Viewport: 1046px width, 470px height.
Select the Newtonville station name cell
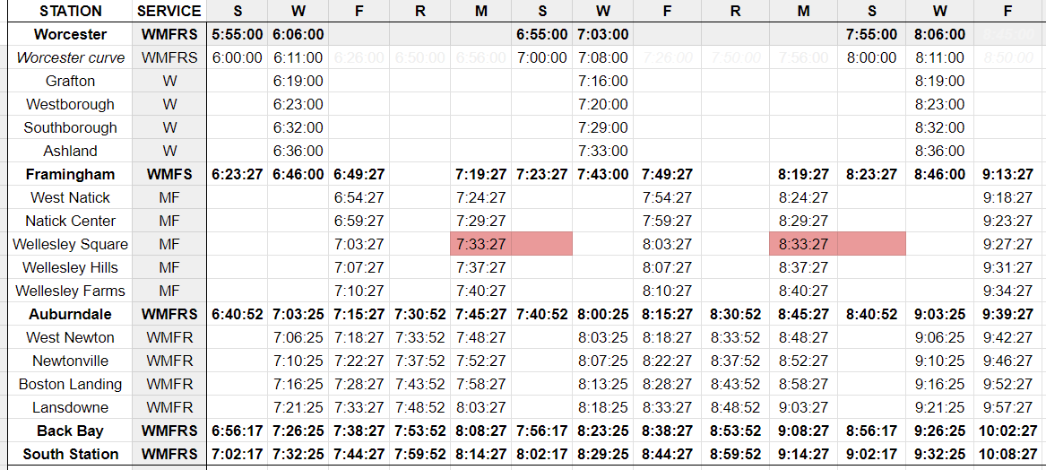click(70, 361)
